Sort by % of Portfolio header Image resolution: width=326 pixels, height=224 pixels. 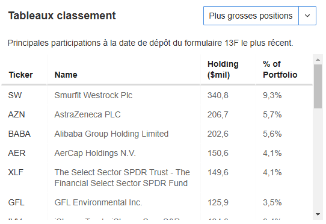click(280, 69)
